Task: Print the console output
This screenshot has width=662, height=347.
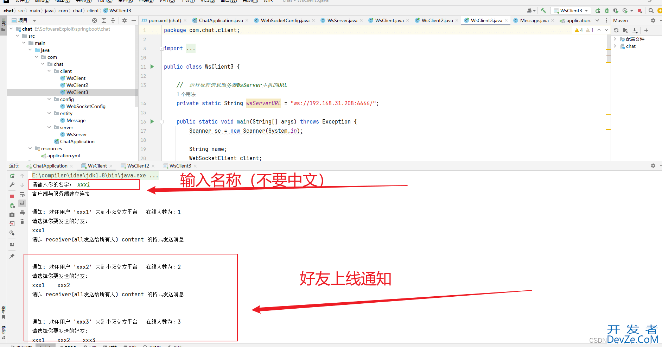Action: [22, 213]
